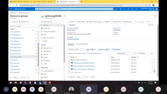Remove the Type equals all filter
This screenshot has height=94, width=167.
[x=95, y=49]
